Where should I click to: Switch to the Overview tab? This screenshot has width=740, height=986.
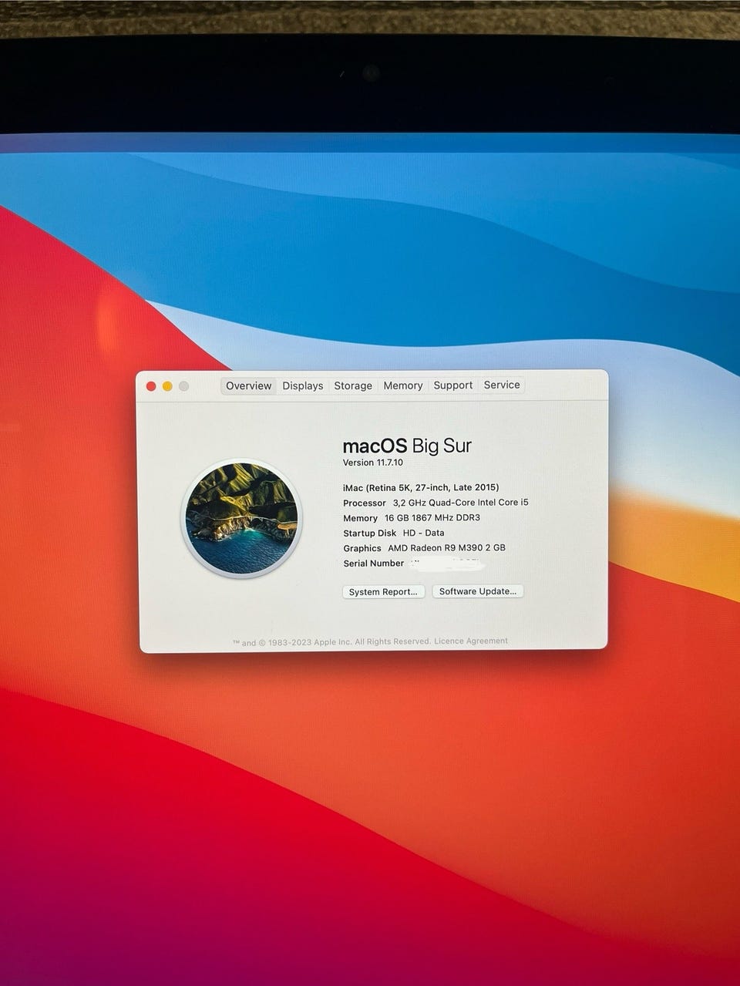pos(248,385)
